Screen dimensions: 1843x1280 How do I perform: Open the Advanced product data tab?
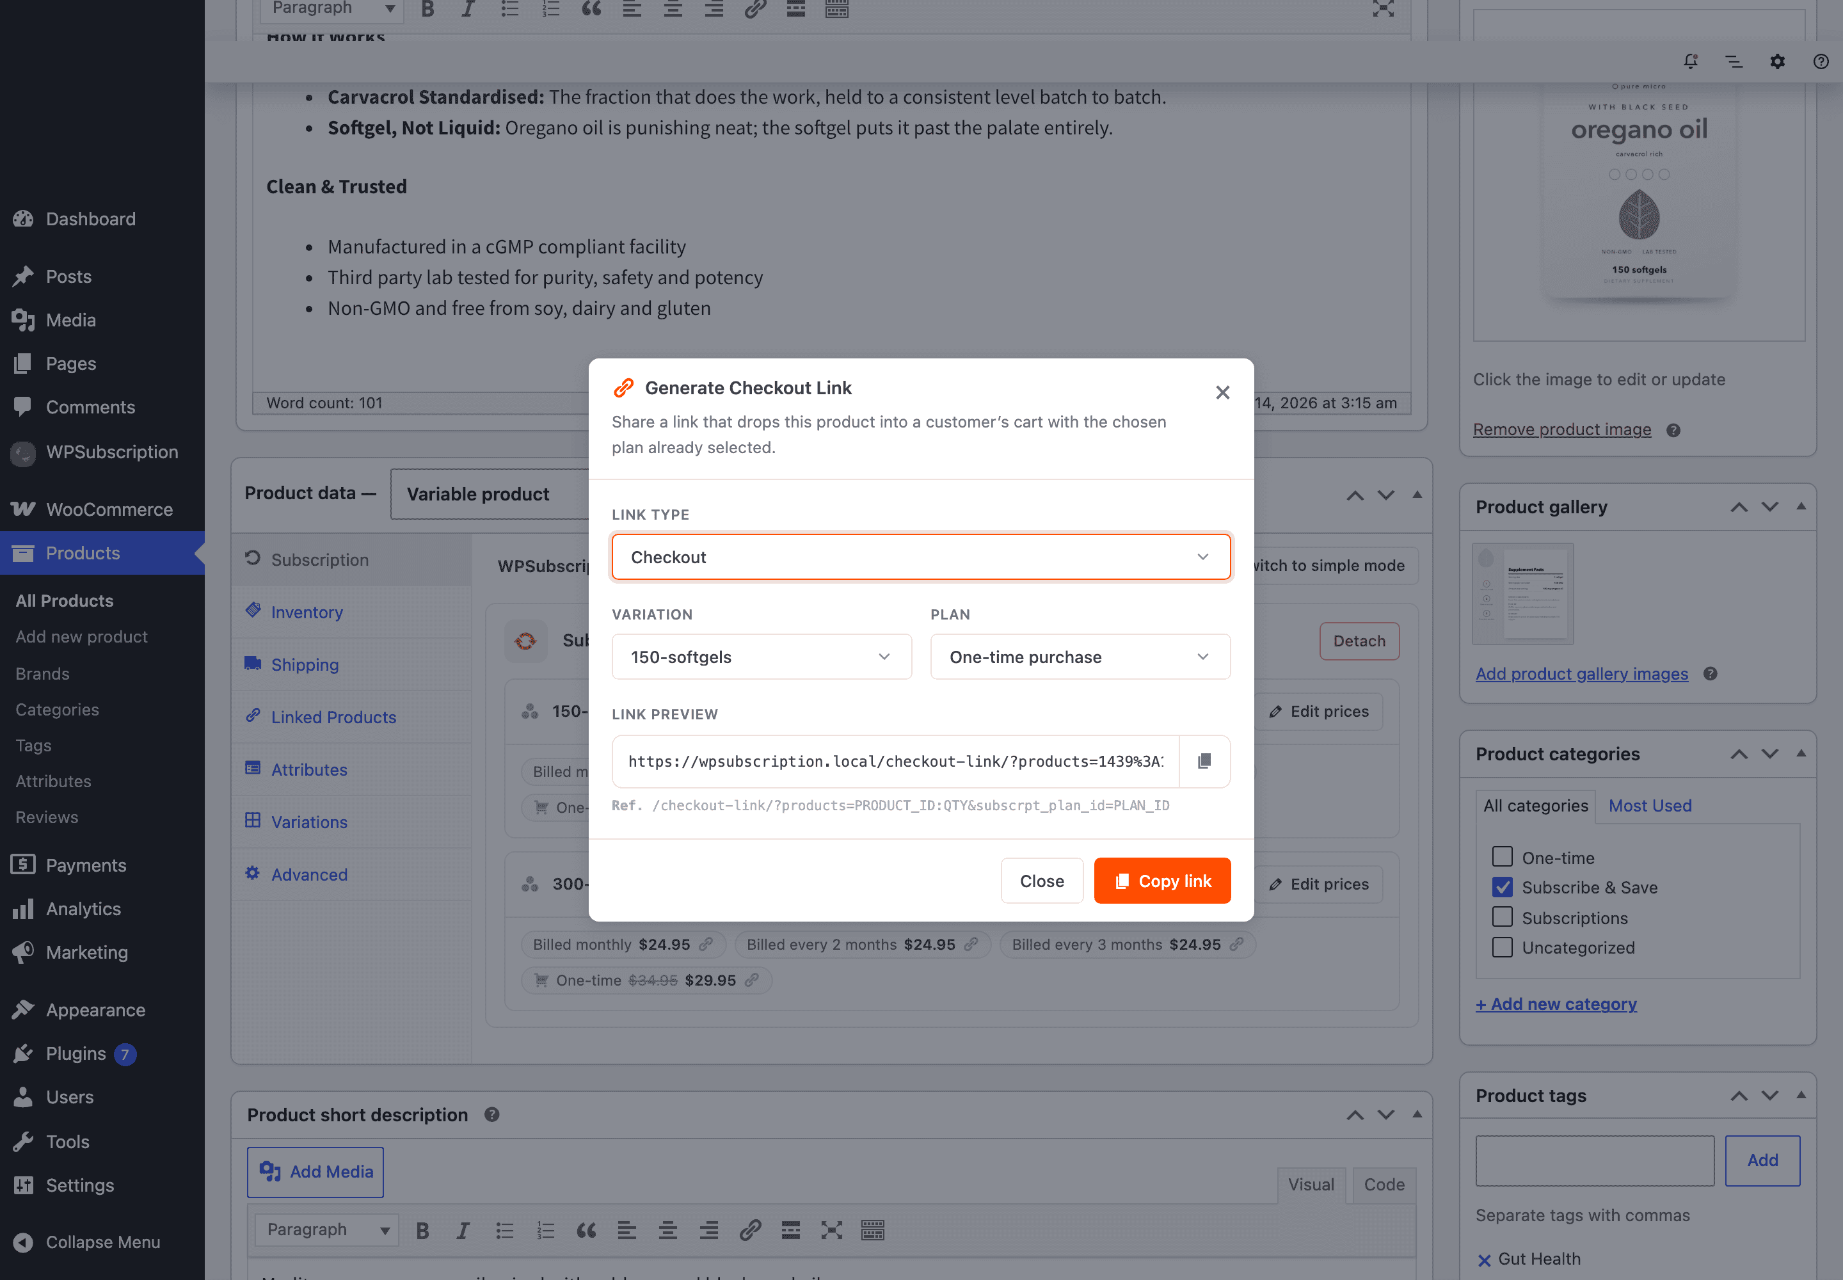pyautogui.click(x=352, y=874)
